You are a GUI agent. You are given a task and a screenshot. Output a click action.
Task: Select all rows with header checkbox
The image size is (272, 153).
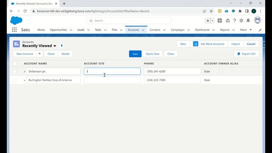pos(15,63)
